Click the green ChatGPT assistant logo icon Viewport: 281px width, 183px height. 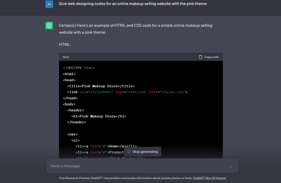click(x=49, y=25)
